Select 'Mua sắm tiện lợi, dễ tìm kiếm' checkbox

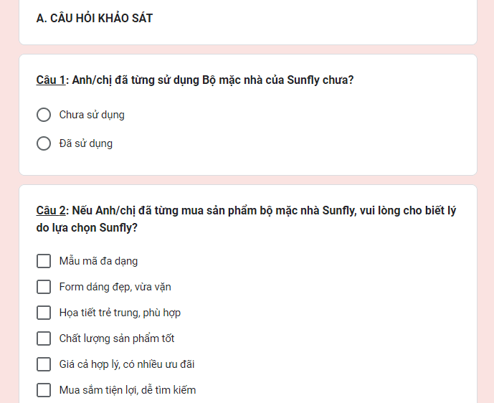pyautogui.click(x=44, y=390)
